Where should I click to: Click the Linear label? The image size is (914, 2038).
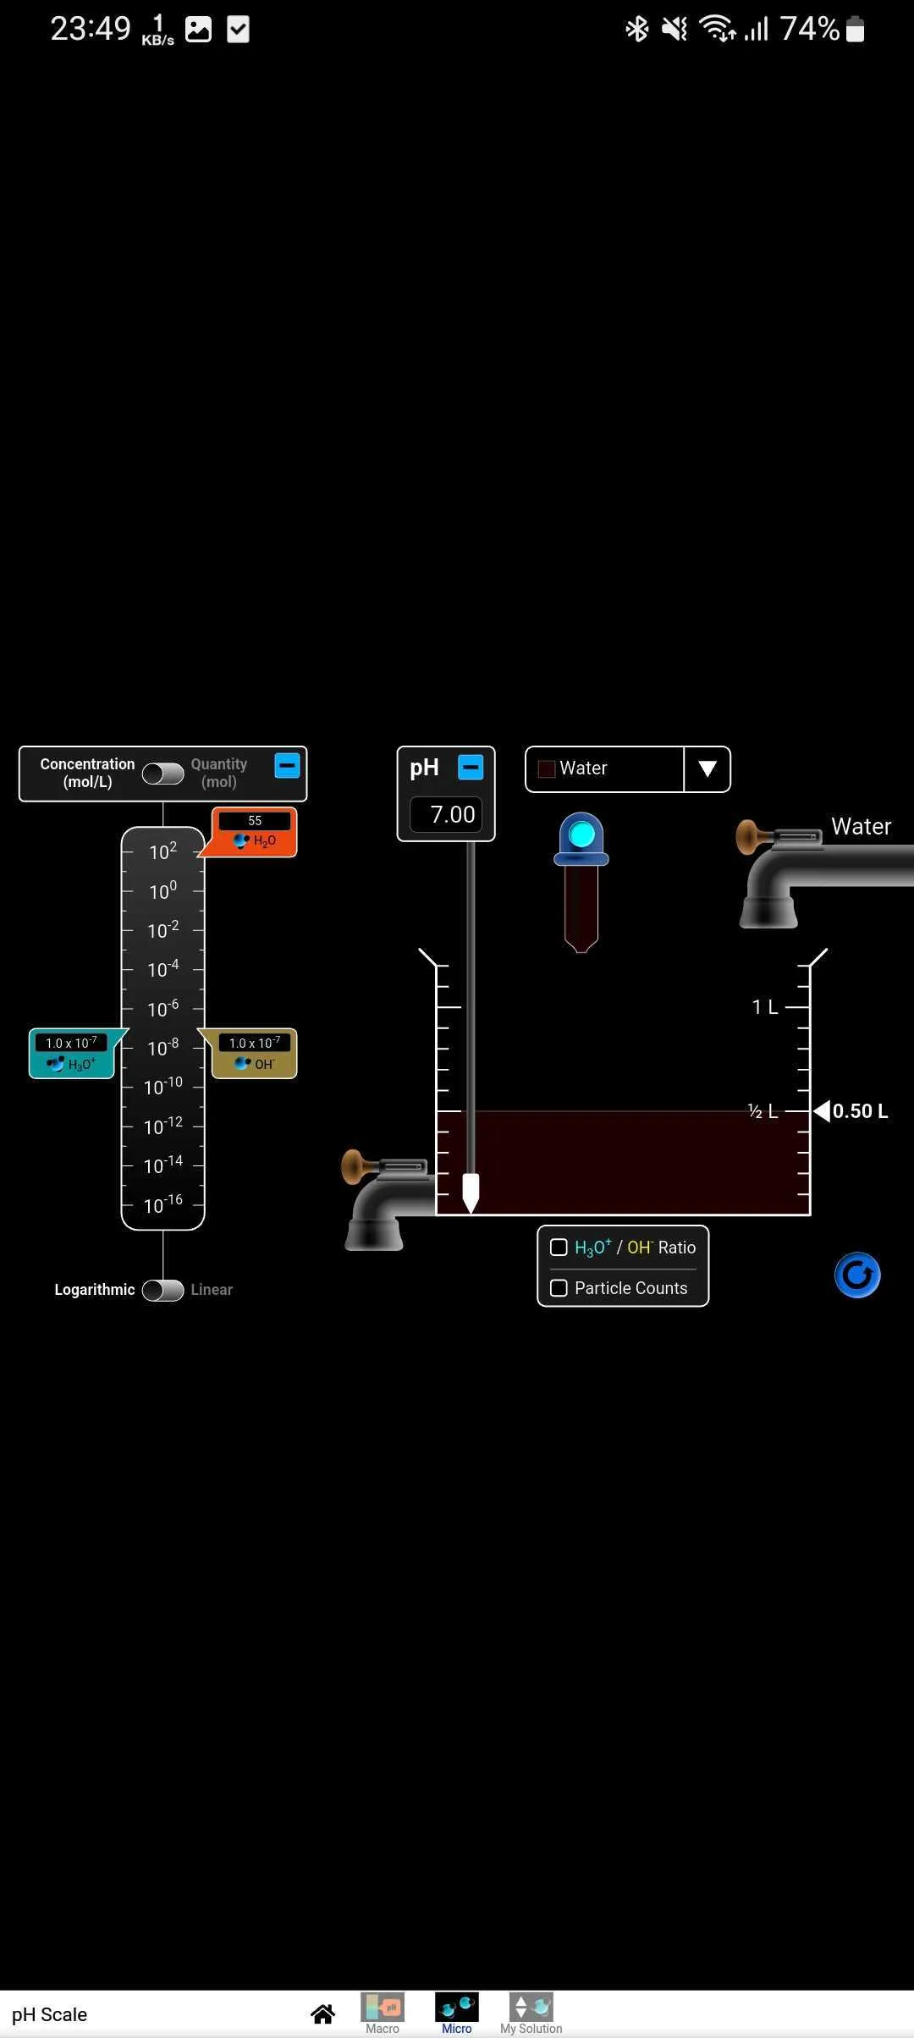point(212,1290)
